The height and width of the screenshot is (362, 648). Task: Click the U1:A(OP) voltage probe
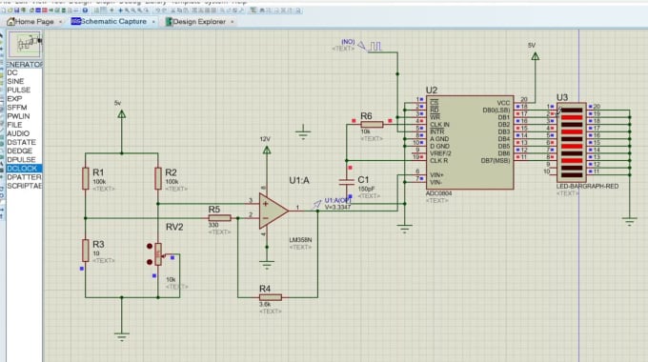click(317, 203)
